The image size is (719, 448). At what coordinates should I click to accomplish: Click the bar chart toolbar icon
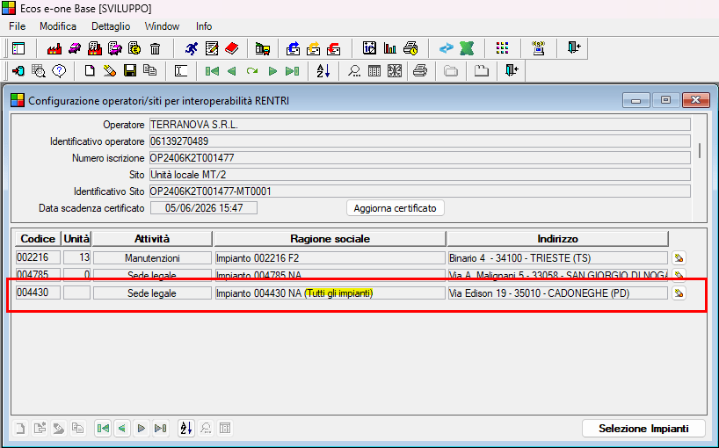(389, 48)
